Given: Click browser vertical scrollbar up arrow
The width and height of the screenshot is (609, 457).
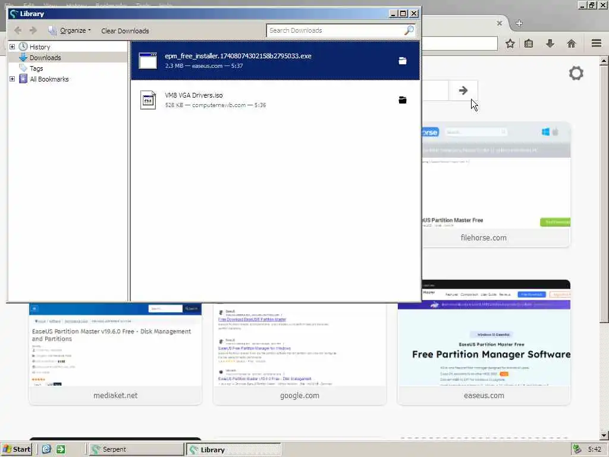Looking at the screenshot, I should tap(604, 61).
